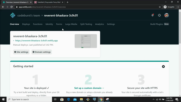Click the taskbar clock and date
This screenshot has width=181, height=102.
pyautogui.click(x=169, y=99)
